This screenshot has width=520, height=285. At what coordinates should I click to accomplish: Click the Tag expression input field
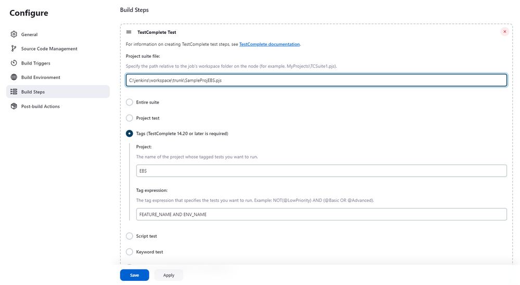[321, 214]
